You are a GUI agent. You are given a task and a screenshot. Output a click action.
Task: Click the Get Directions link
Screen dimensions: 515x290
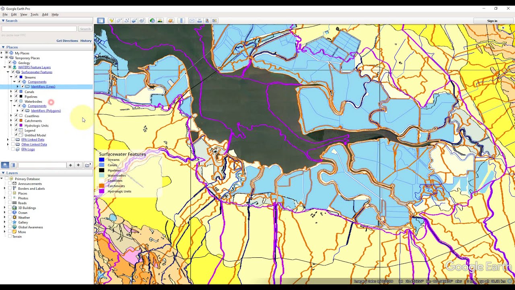[67, 41]
